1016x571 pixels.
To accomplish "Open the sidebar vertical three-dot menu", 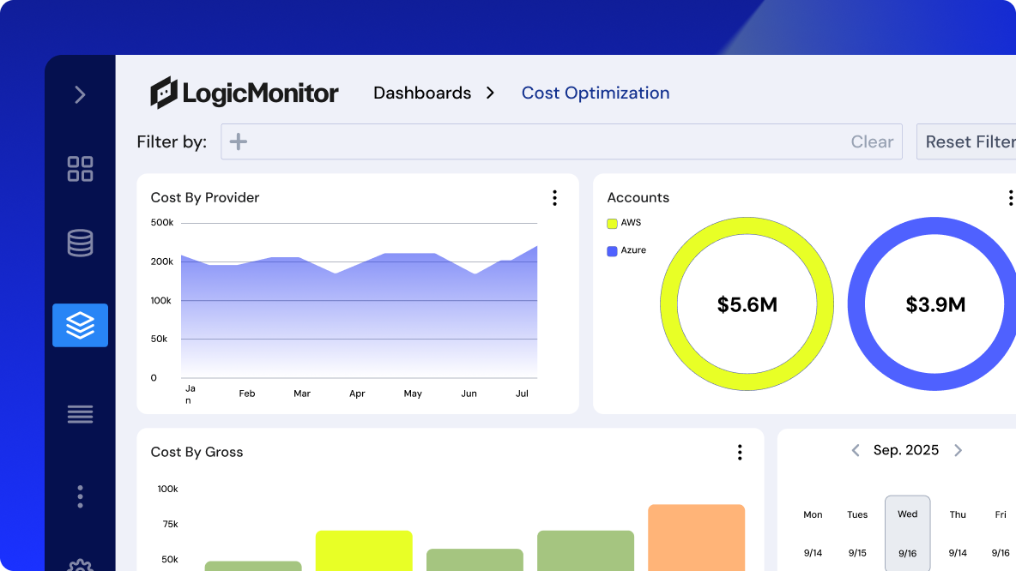I will [x=80, y=496].
